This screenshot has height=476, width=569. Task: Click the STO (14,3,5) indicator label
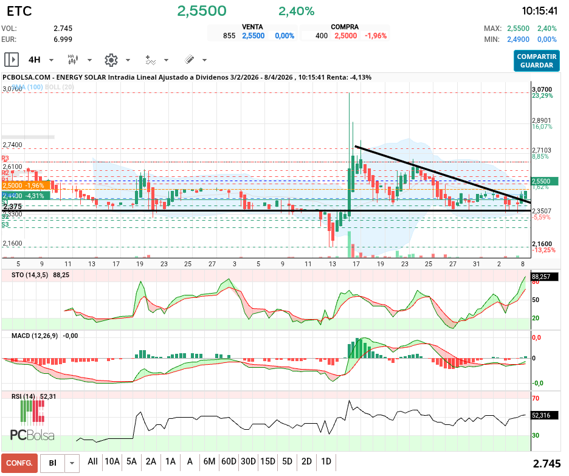pyautogui.click(x=30, y=275)
